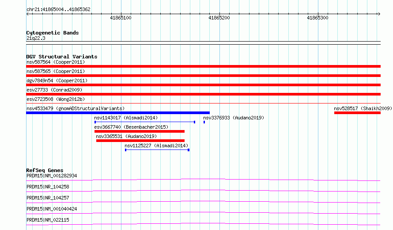
Task: Click the right arrowhead of the ruler
Action: click(x=379, y=14)
